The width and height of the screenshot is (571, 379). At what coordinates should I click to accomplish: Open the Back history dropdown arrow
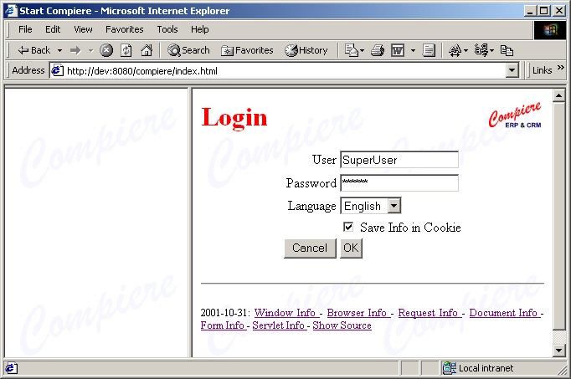59,50
